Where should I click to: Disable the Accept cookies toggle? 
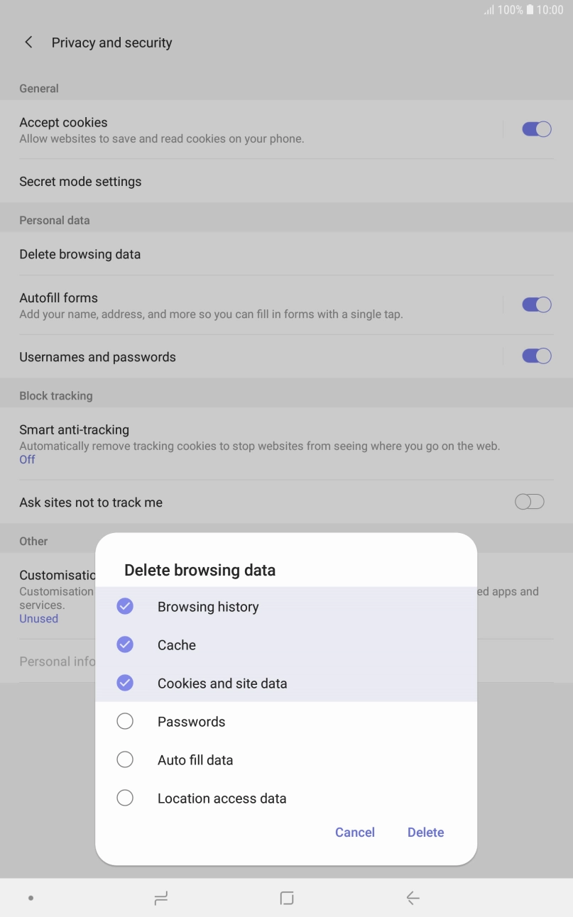(x=536, y=129)
